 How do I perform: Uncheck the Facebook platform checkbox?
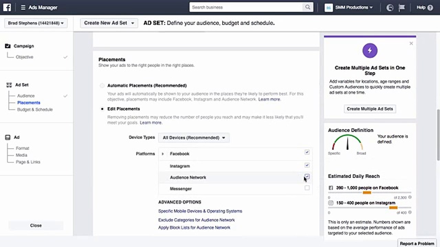tap(307, 152)
